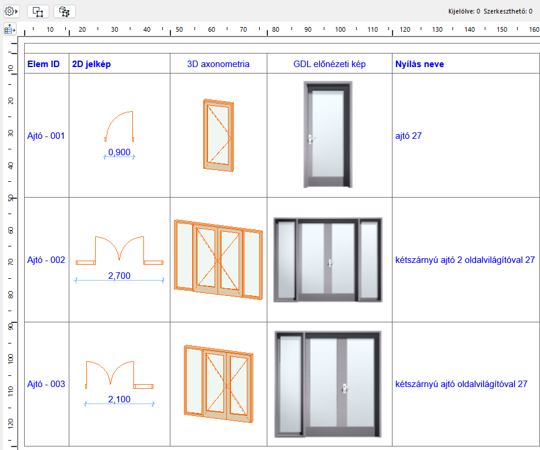
Task: Click the Ajtó - 001 ID cell
Action: (x=46, y=135)
